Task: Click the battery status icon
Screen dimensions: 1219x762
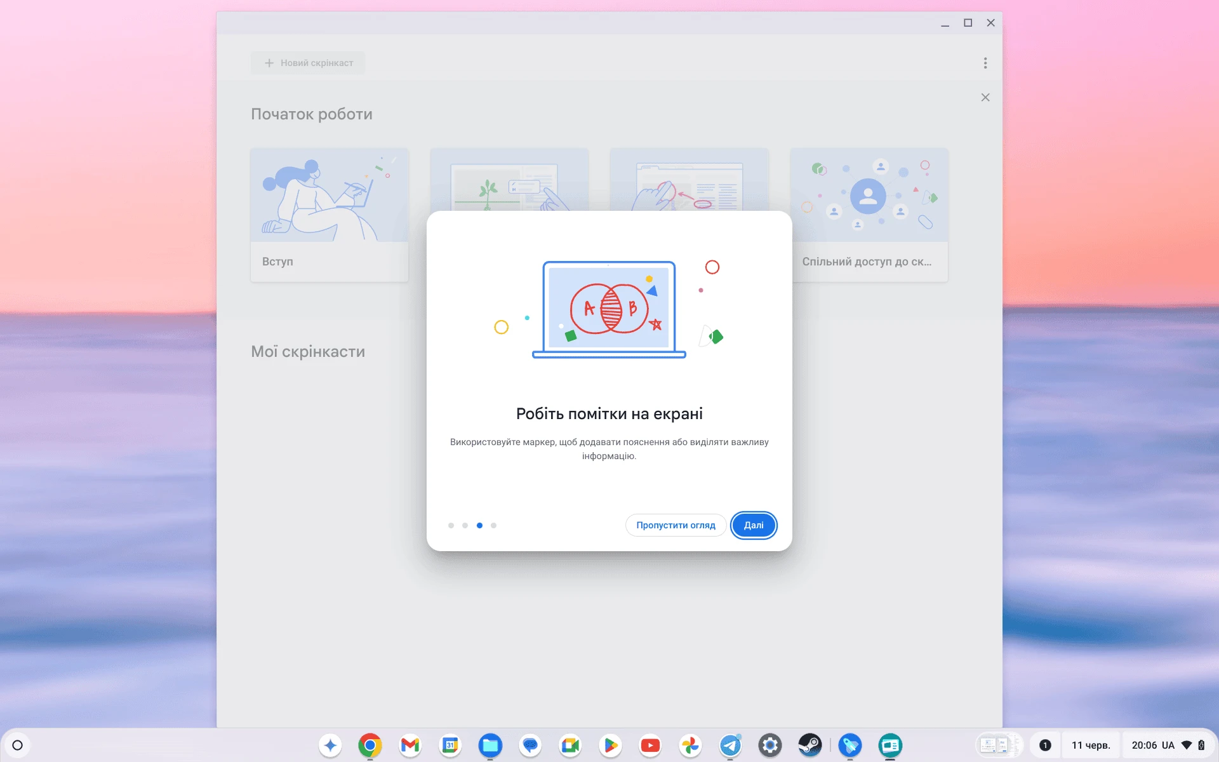Action: coord(1201,745)
